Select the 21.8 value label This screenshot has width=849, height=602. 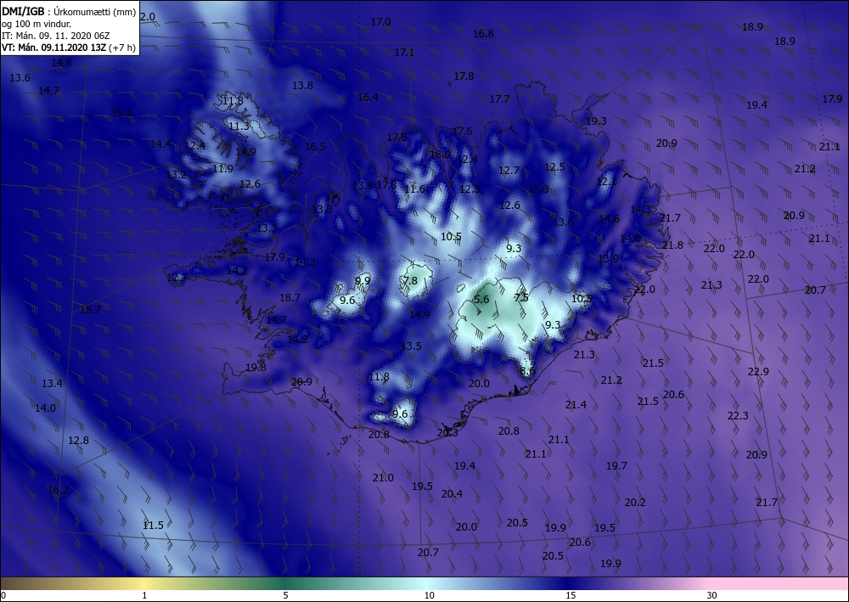tap(672, 245)
